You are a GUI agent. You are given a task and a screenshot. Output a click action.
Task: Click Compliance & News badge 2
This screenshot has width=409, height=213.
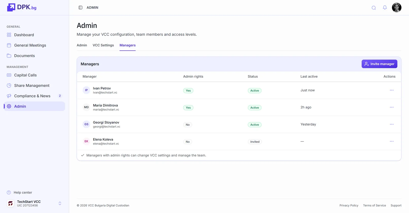[60, 96]
